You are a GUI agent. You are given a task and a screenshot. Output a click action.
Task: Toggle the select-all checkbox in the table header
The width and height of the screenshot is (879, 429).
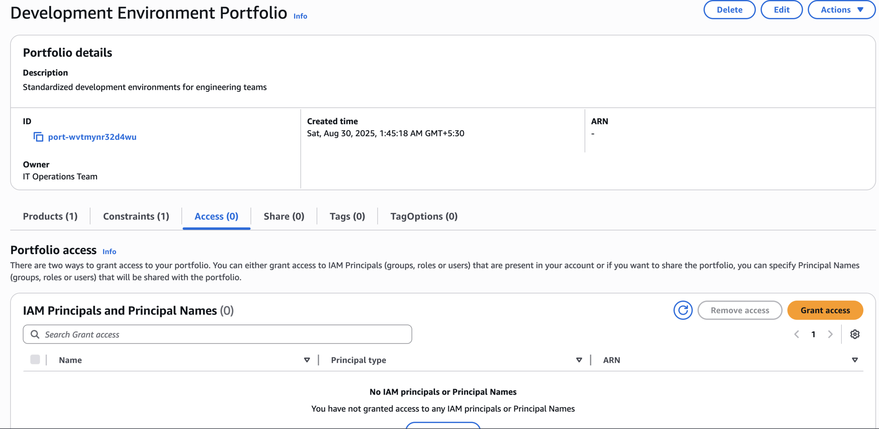coord(35,359)
